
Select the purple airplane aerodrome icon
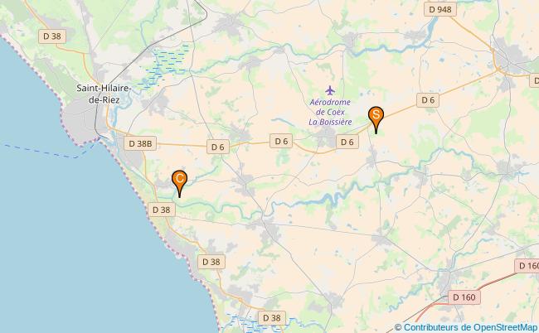tap(330, 90)
